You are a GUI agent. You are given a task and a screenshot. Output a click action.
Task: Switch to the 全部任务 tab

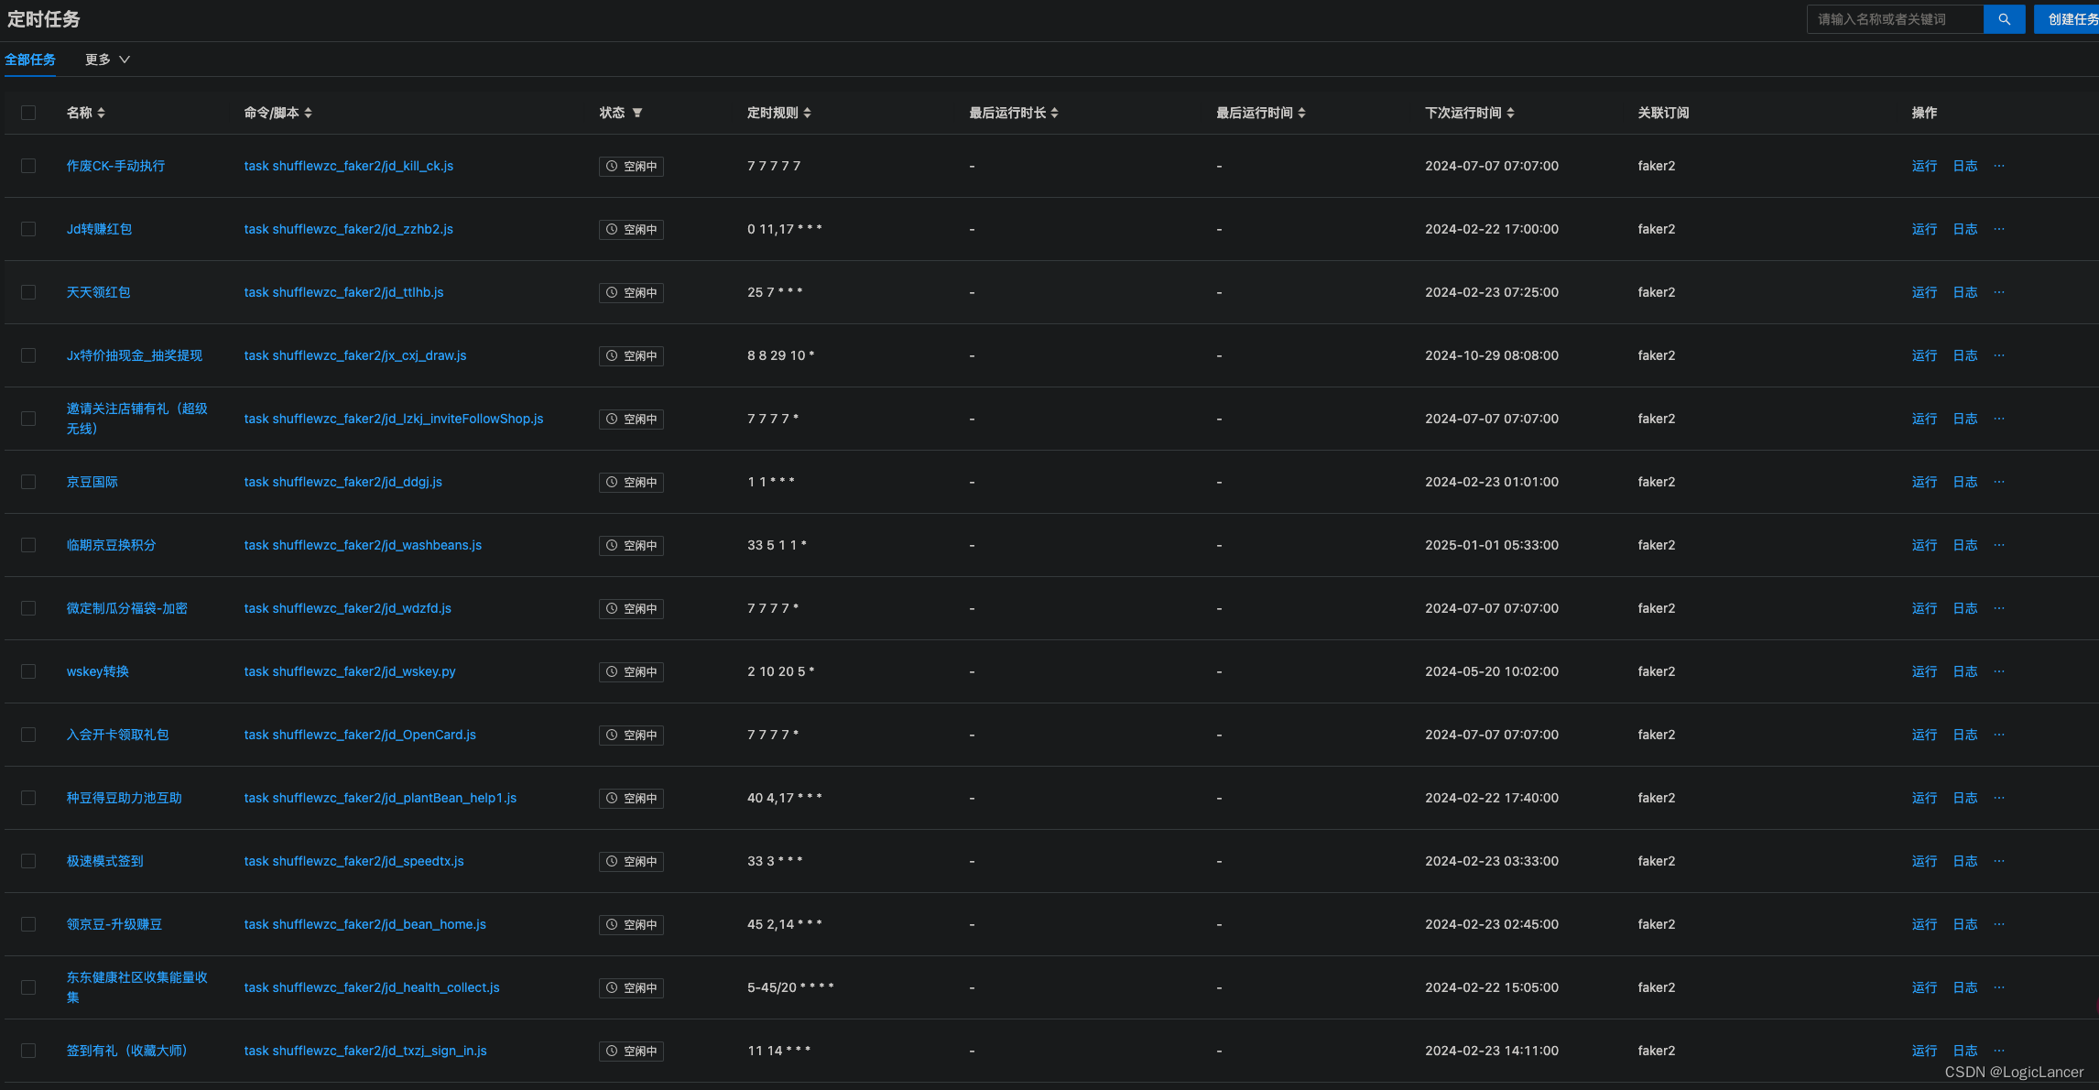(30, 60)
